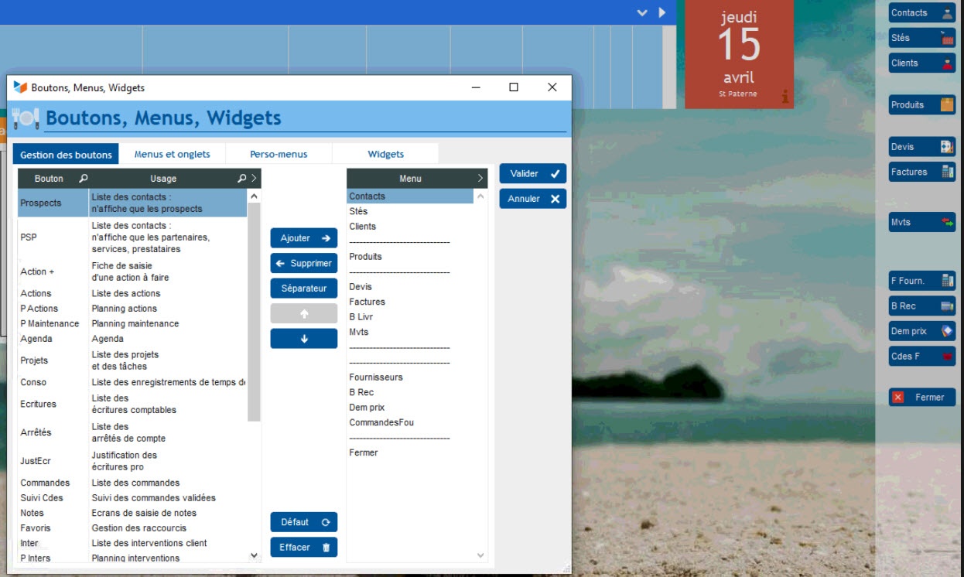The height and width of the screenshot is (577, 964).
Task: Click the Stés sidebar shortcut
Action: (921, 38)
